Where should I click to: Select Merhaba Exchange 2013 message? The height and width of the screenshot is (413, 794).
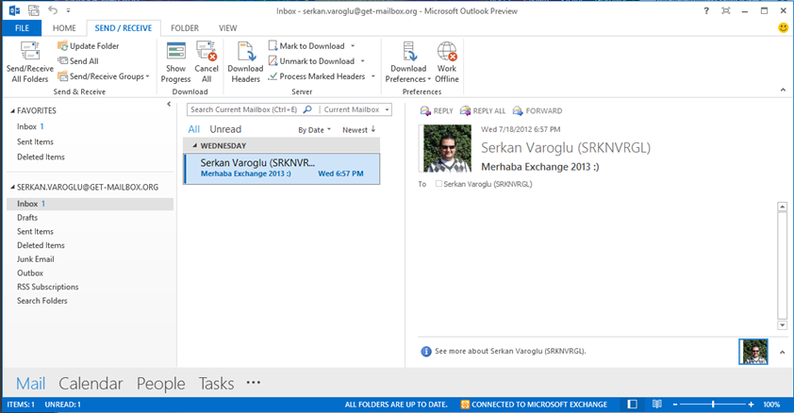pos(282,169)
